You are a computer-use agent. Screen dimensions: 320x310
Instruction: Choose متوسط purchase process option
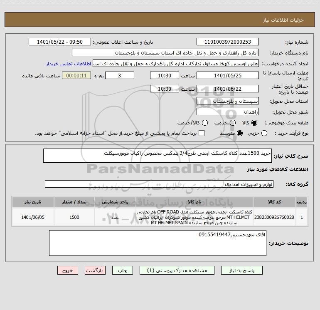240,133
